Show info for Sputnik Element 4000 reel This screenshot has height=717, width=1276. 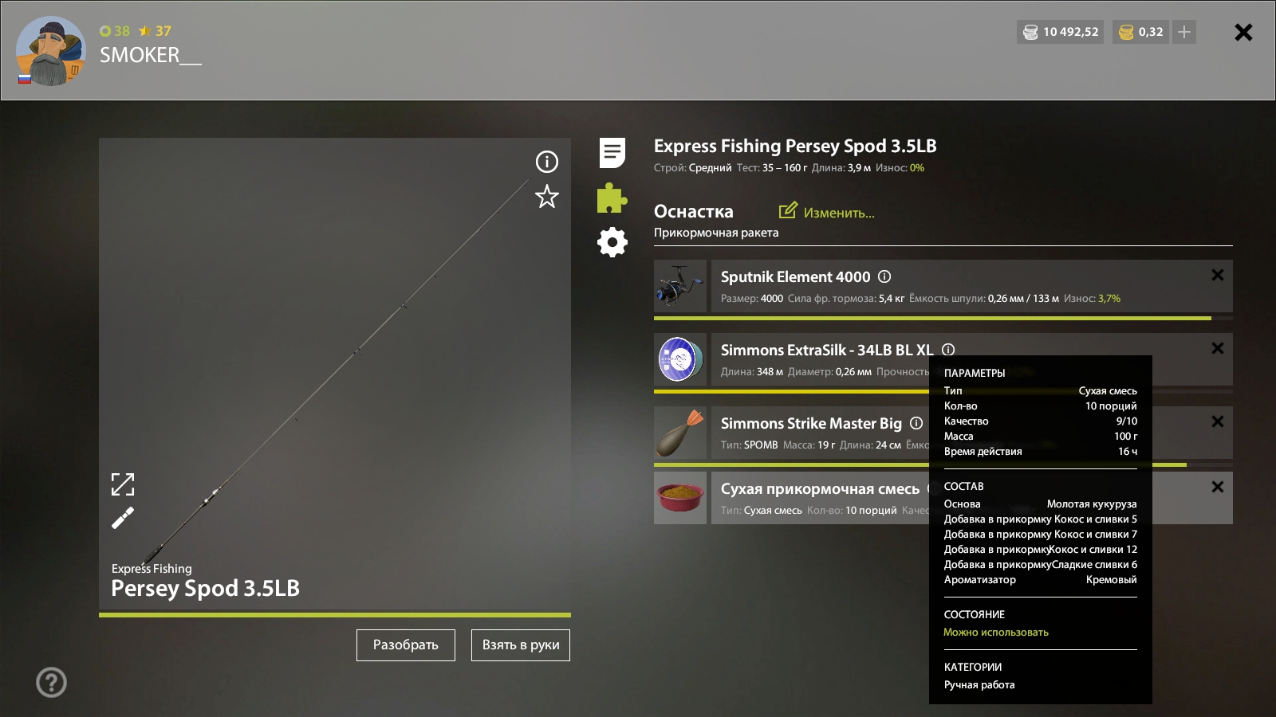(884, 276)
